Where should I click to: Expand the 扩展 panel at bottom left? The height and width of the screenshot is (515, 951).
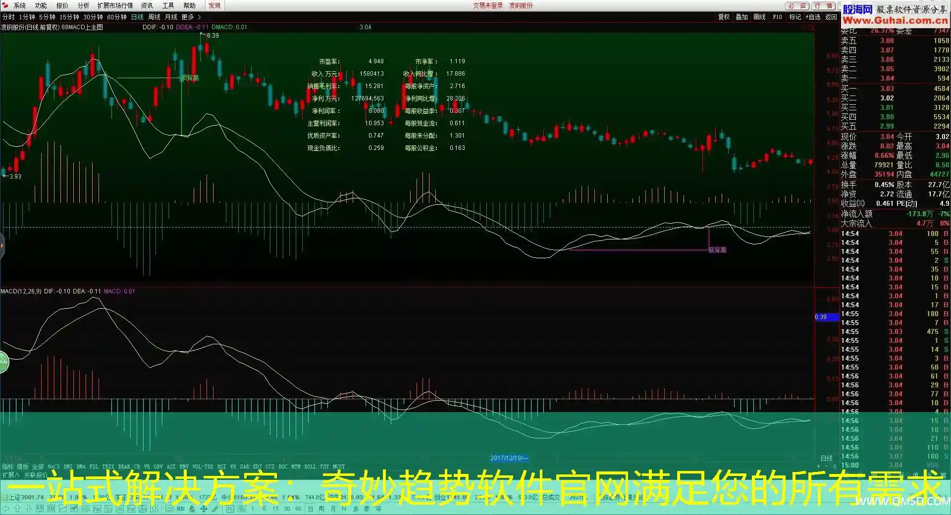click(x=10, y=475)
